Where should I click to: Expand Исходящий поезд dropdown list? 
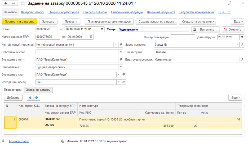(x=119, y=82)
